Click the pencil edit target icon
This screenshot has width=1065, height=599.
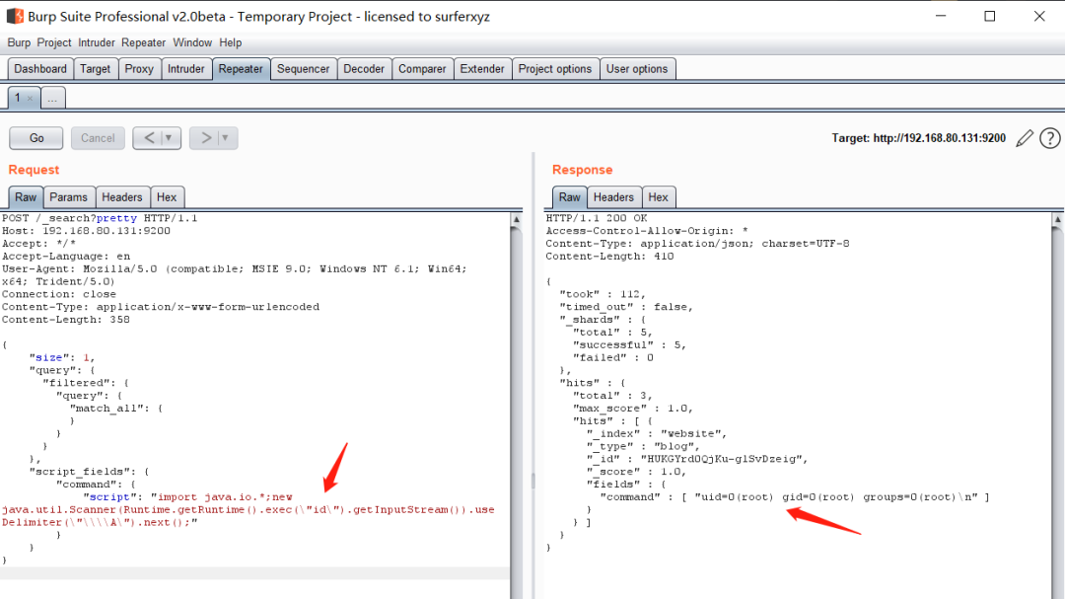click(x=1025, y=138)
